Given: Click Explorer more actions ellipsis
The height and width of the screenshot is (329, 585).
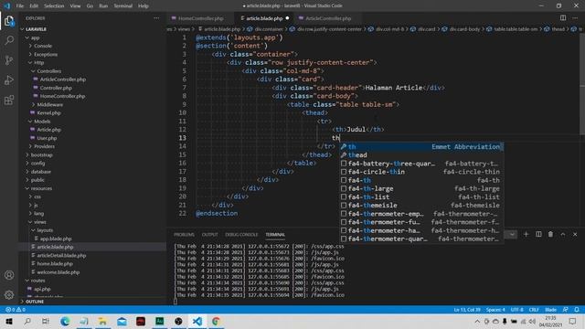Looking at the screenshot, I should (x=156, y=18).
